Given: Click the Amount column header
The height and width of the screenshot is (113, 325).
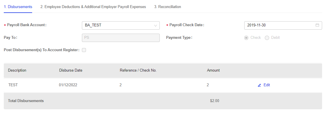Looking at the screenshot, I should 213,70.
